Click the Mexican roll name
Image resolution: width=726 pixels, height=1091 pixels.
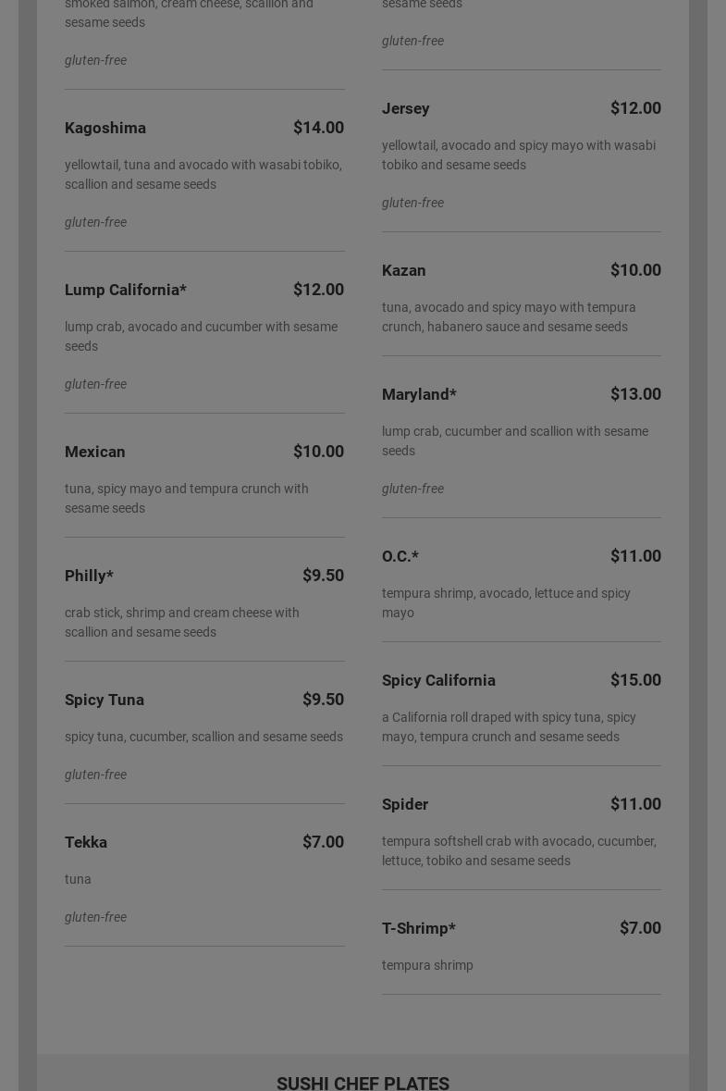pos(95,452)
